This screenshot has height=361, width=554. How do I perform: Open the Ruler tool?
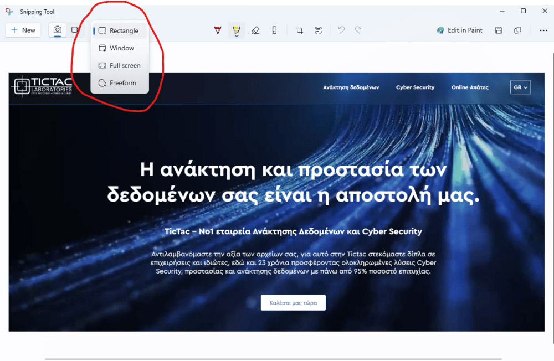274,30
